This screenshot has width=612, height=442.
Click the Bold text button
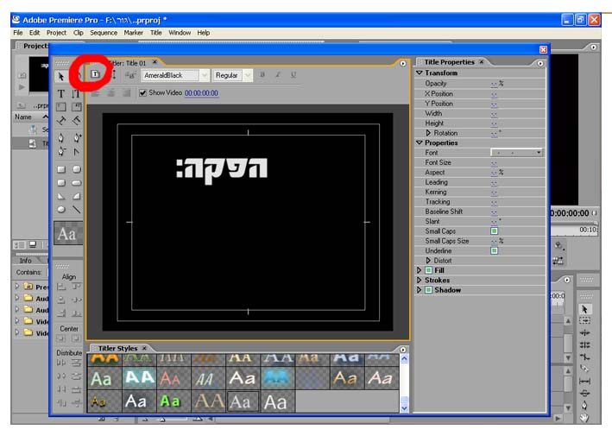(x=262, y=74)
